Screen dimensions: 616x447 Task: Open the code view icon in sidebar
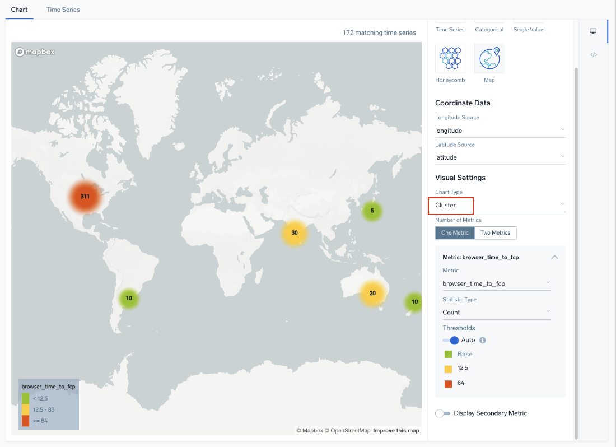pos(594,55)
